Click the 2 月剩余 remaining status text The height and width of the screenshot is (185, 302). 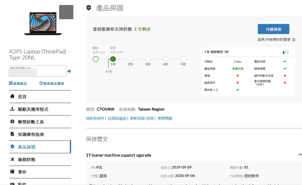tap(142, 29)
